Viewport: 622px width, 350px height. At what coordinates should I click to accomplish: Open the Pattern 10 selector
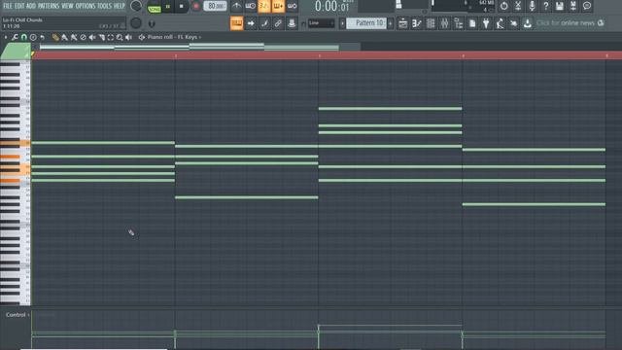366,23
